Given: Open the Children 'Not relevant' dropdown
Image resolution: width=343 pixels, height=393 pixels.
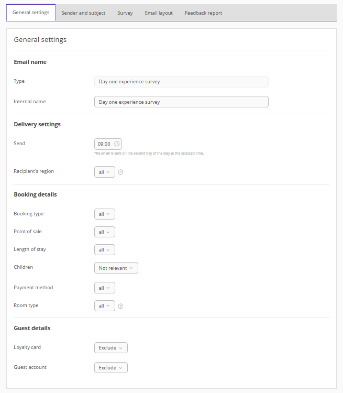Looking at the screenshot, I should pos(116,268).
